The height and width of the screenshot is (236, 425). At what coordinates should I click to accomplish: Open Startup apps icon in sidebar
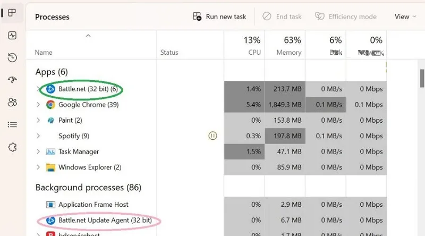(x=12, y=80)
